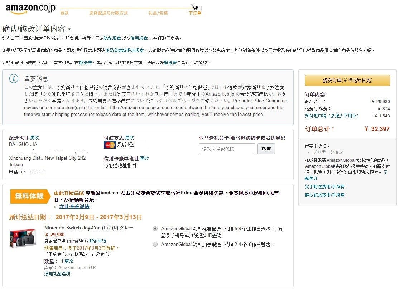Focus the gift card code input field
This screenshot has height=290, width=400.
coord(227,149)
